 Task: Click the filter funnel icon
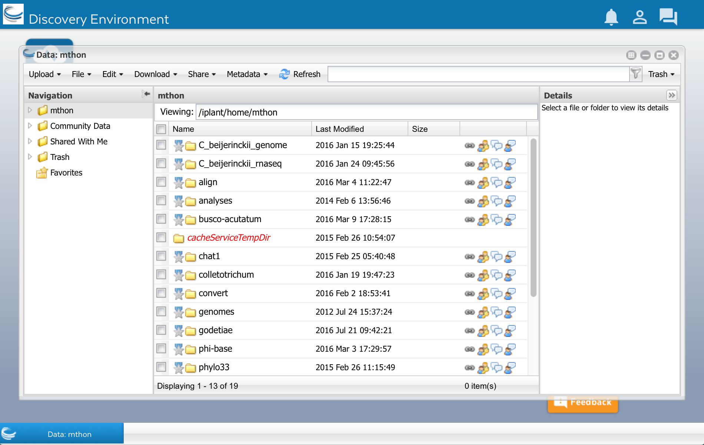(x=636, y=74)
